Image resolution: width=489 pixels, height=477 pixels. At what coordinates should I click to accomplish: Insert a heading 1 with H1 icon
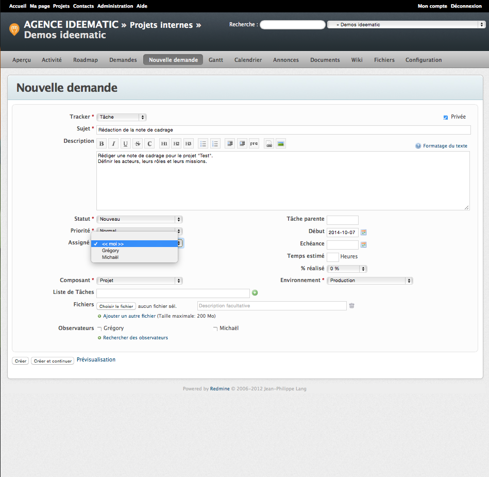(164, 143)
